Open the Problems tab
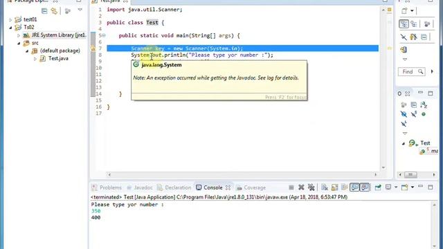This screenshot has width=443, height=249. 107,187
